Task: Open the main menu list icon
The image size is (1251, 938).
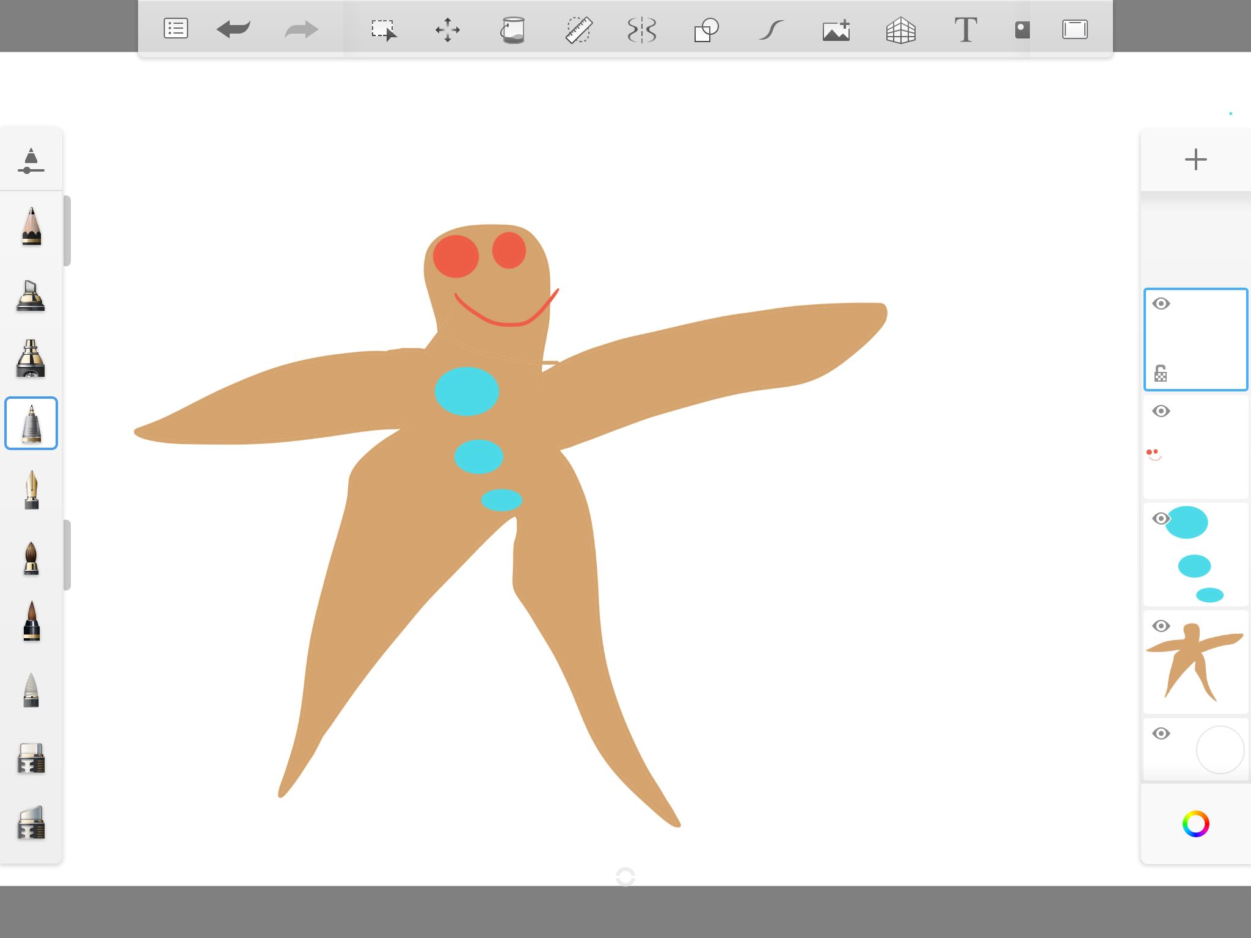Action: (x=175, y=29)
